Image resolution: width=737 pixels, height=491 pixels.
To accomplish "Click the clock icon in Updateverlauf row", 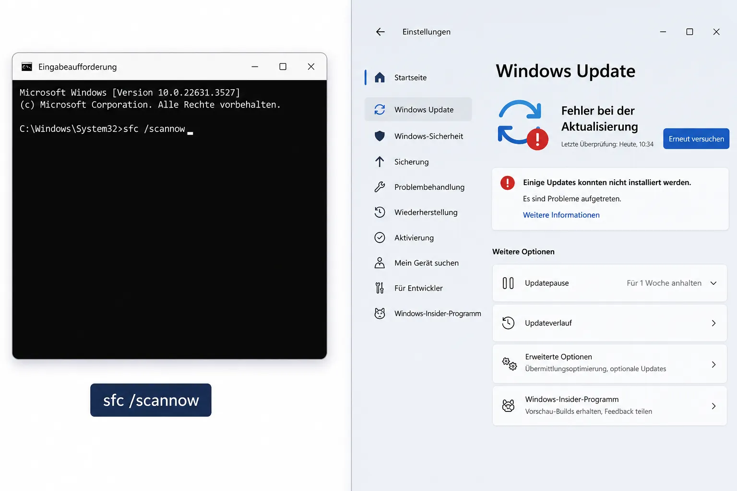I will [x=508, y=323].
